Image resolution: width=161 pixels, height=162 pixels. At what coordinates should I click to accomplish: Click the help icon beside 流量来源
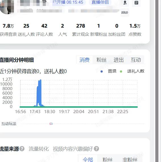click(22, 149)
